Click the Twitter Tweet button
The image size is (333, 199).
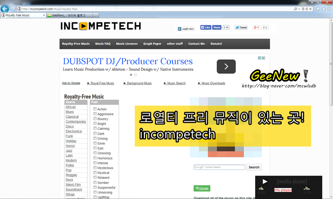click(x=241, y=27)
